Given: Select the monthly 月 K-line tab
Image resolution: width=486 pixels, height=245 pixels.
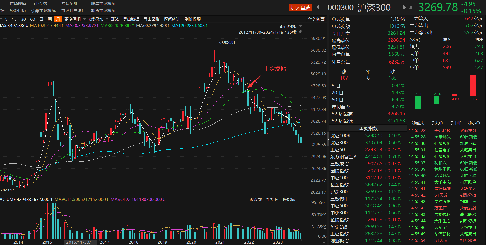Looking at the screenshot, I should (x=58, y=19).
